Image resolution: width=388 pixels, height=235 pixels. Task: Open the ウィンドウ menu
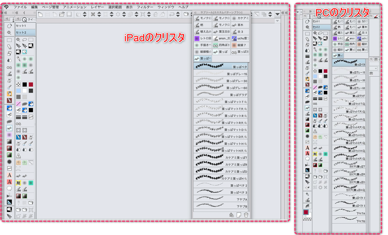166,7
